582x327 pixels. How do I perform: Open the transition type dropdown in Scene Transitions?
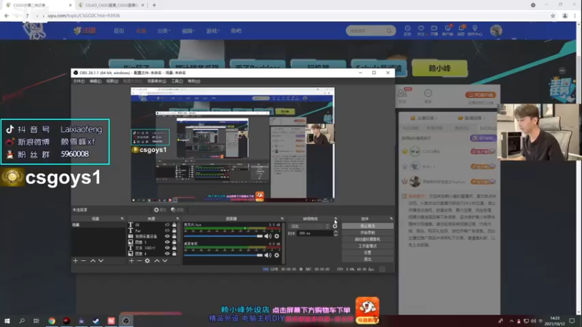309,226
